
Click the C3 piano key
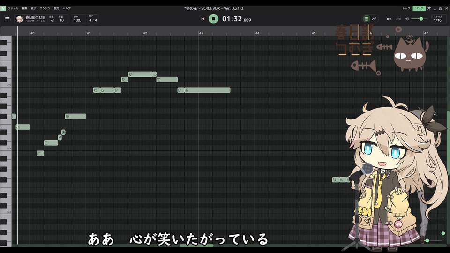pos(6,211)
